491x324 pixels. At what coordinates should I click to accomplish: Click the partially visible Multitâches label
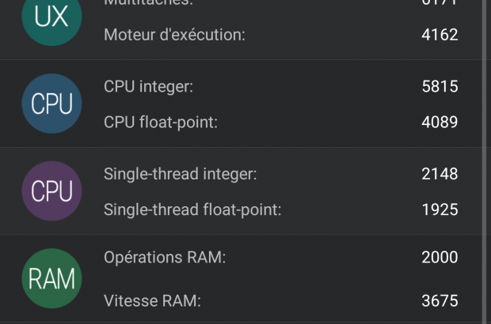click(148, 3)
